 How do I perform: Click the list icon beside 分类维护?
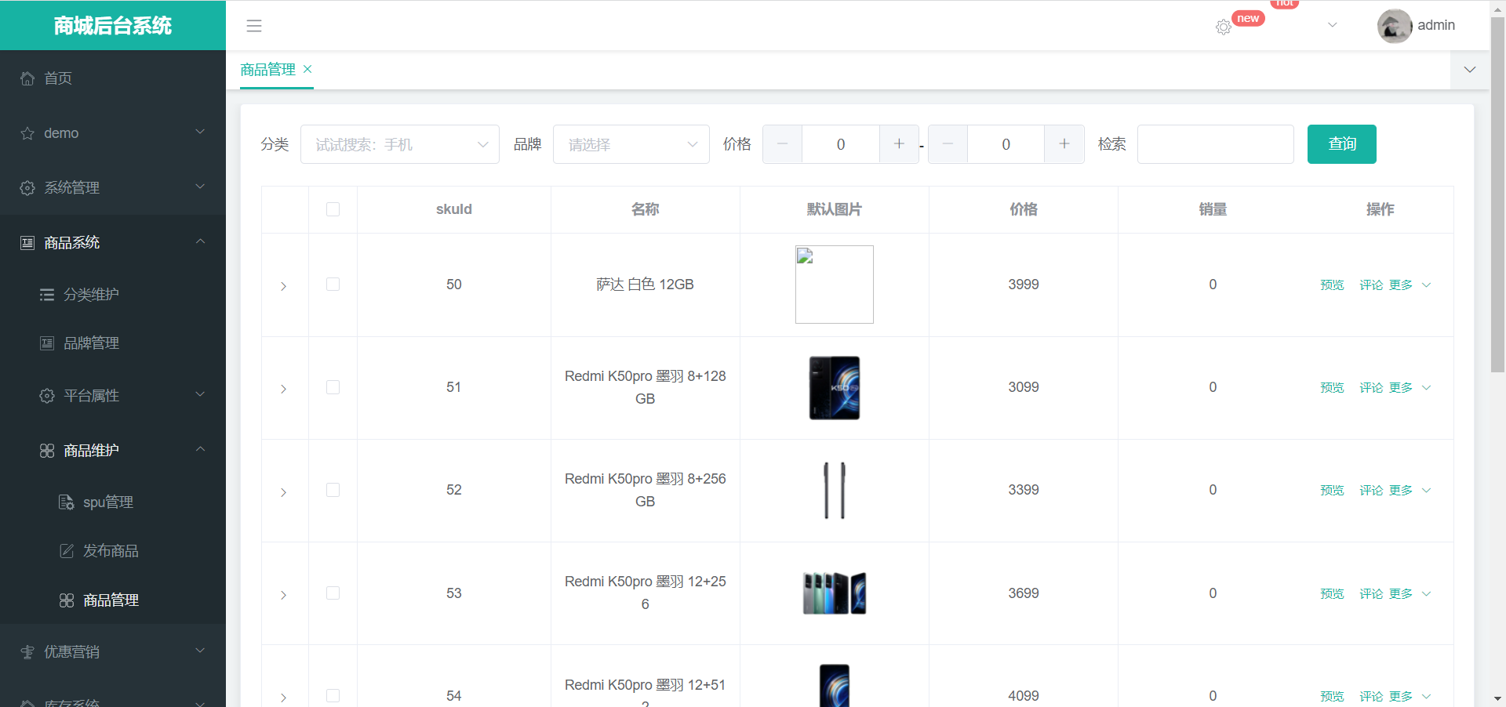[47, 295]
